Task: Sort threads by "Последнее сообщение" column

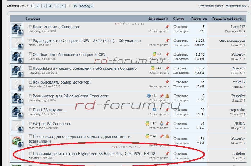Action: tap(228, 19)
